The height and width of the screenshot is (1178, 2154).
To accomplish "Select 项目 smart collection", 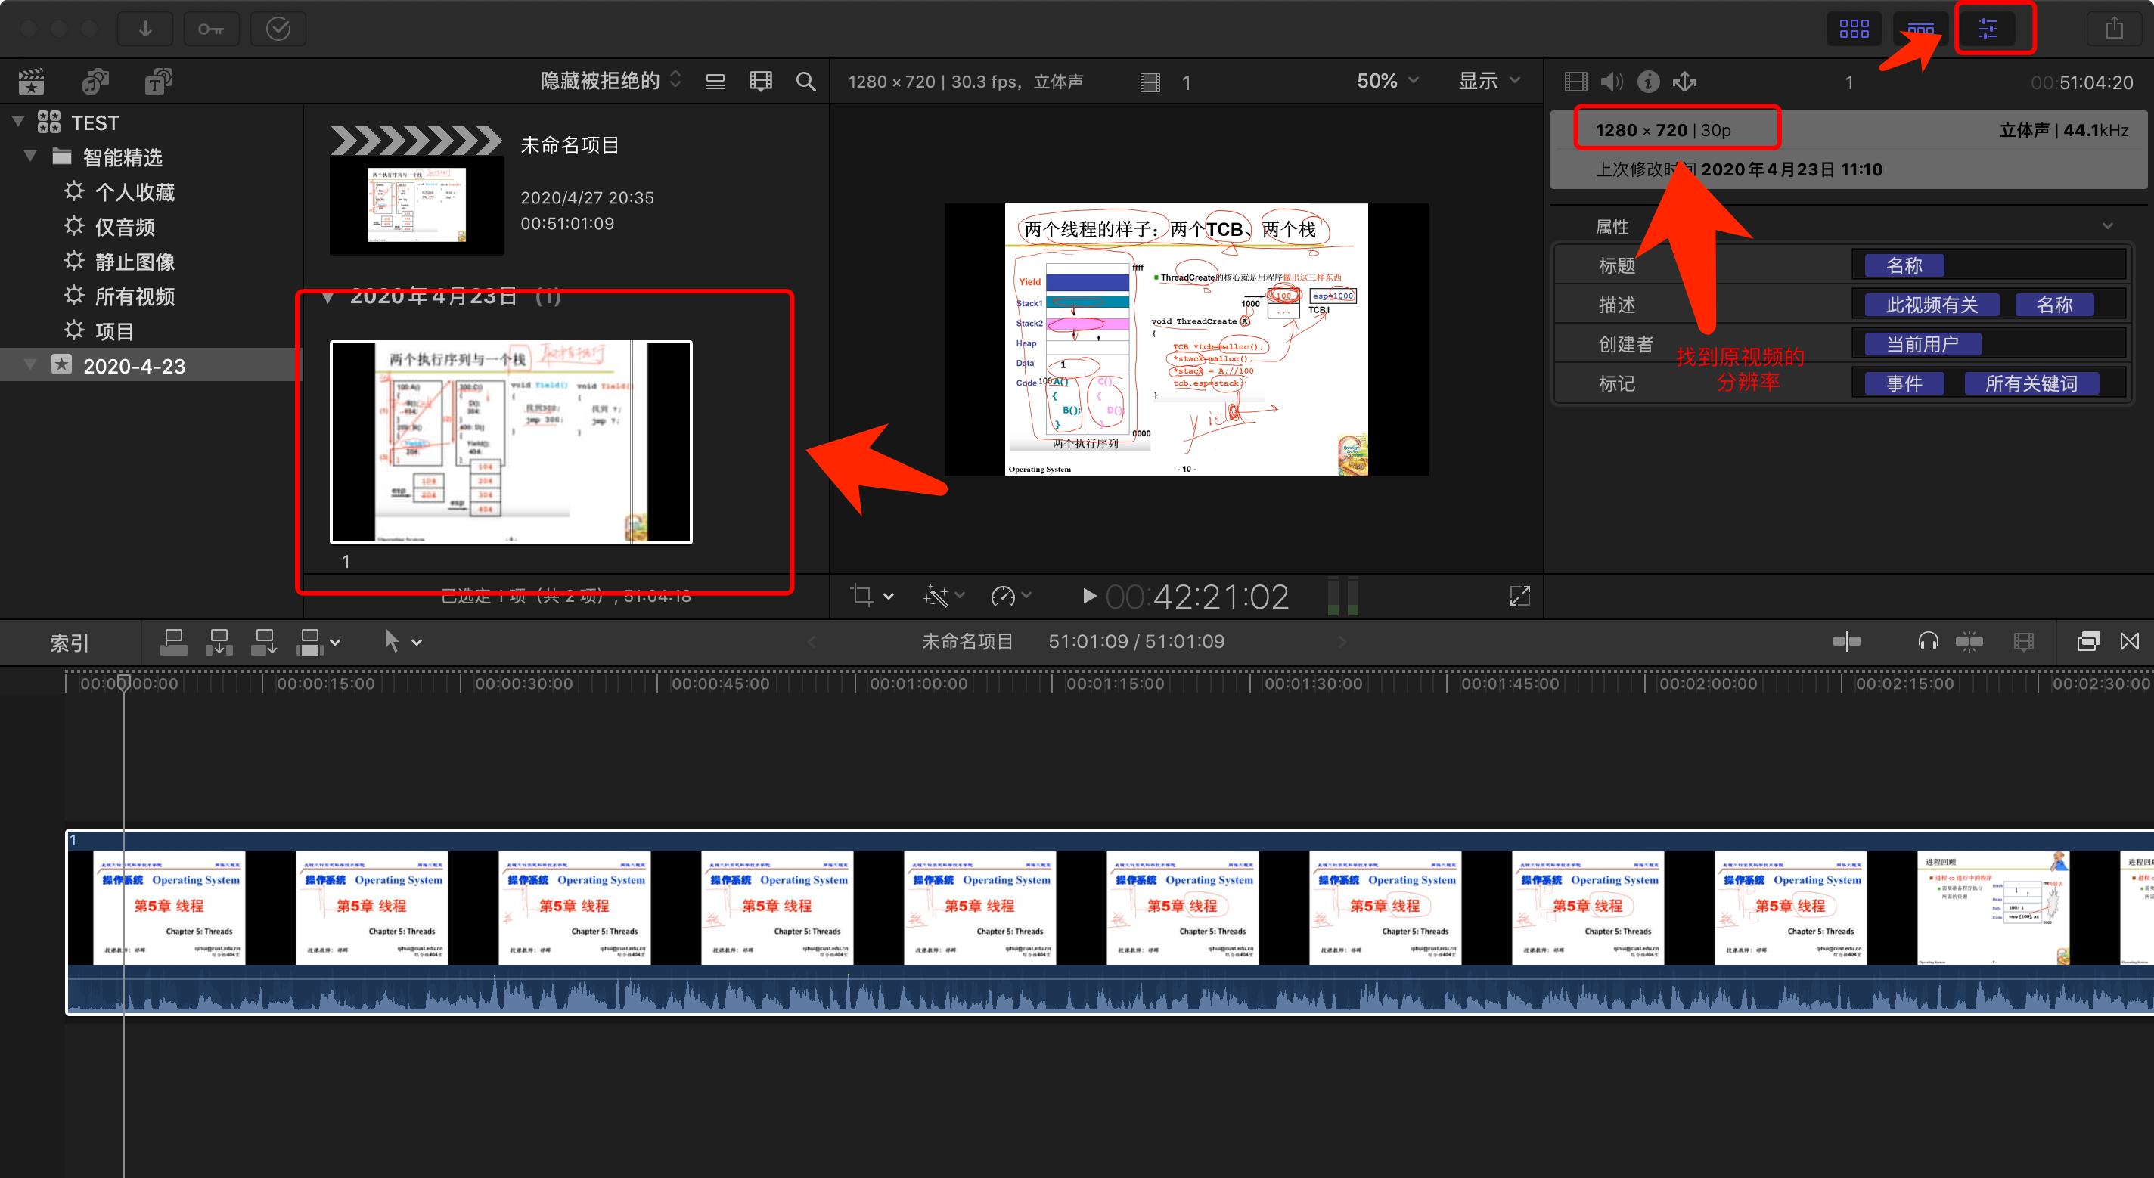I will [x=114, y=331].
